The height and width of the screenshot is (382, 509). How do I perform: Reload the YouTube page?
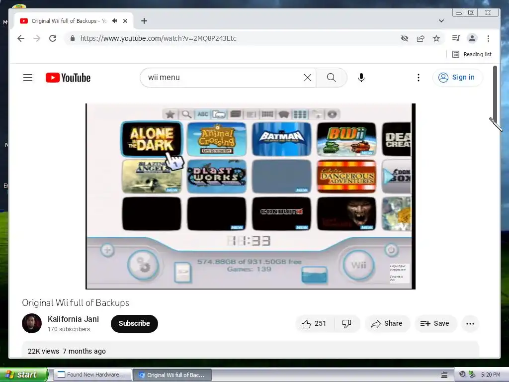[53, 38]
